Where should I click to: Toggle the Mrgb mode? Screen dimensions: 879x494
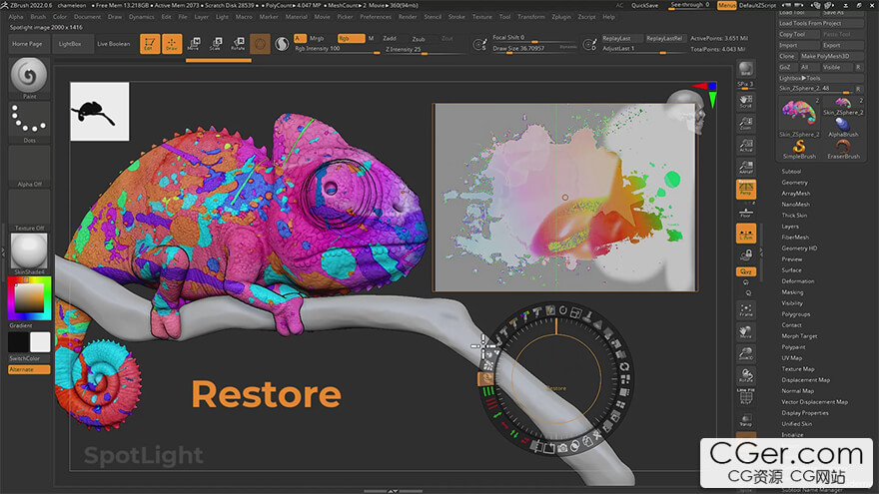(x=317, y=38)
